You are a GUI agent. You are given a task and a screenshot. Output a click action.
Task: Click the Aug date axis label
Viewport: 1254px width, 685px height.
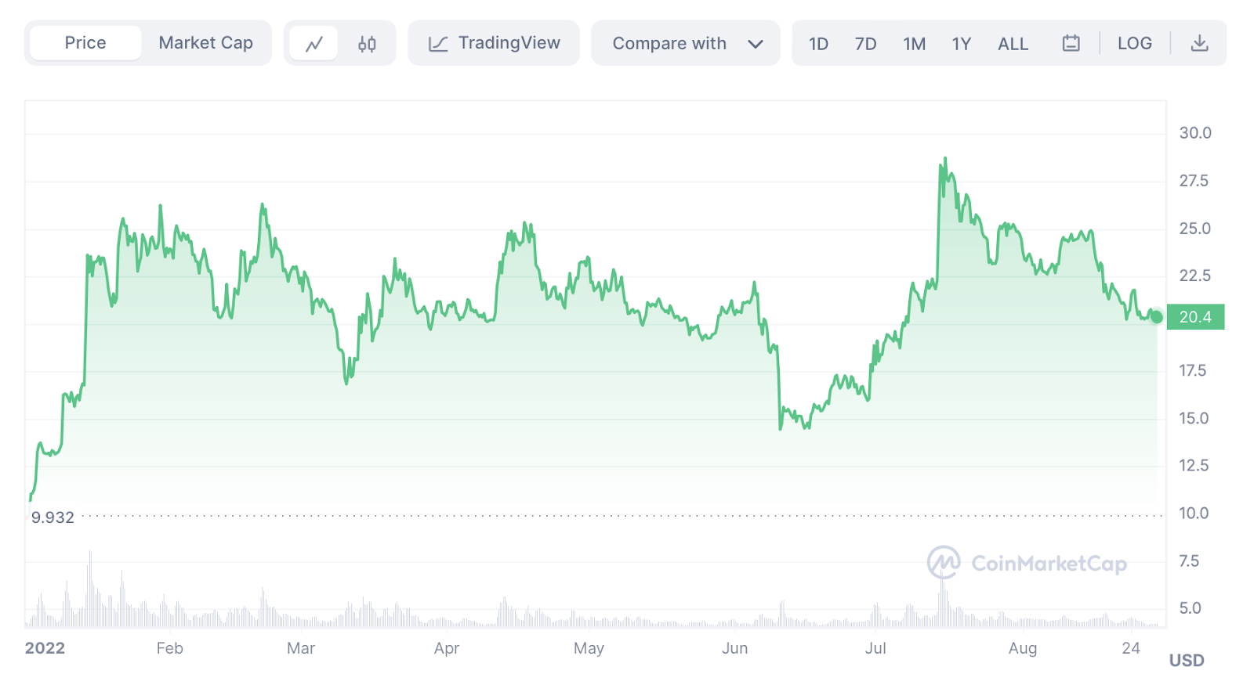click(x=1023, y=648)
